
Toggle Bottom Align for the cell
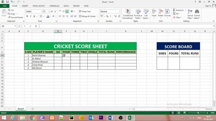[67, 11]
